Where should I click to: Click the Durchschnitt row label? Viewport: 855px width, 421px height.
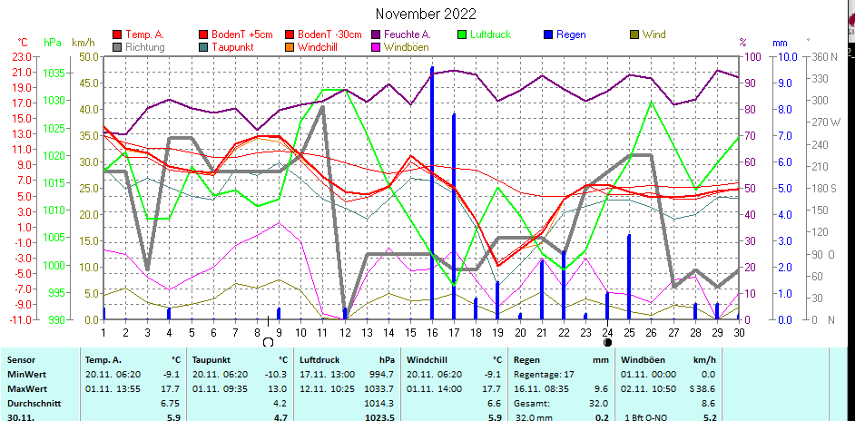(34, 404)
